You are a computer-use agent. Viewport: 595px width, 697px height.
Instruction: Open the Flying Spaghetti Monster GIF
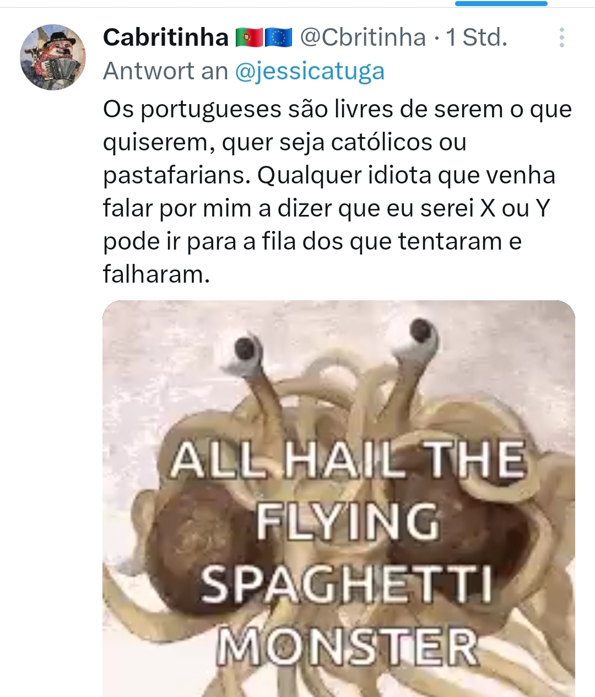click(x=339, y=499)
